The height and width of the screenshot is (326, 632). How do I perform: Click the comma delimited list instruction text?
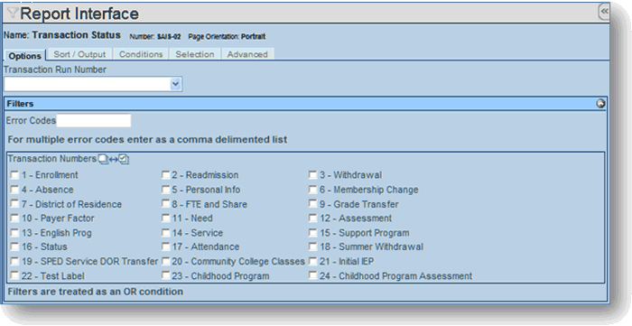pos(147,140)
